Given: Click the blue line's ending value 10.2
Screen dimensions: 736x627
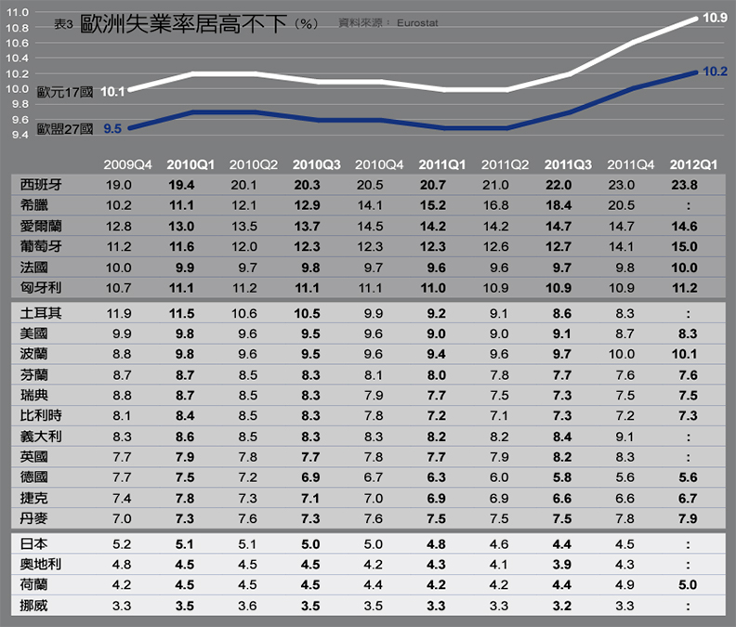Looking at the screenshot, I should click(715, 72).
